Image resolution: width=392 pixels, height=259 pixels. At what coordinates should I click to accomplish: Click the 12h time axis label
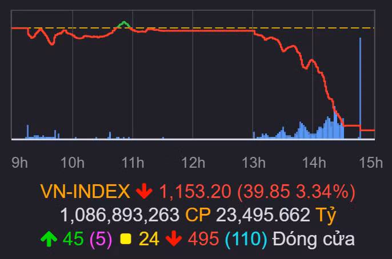point(193,163)
